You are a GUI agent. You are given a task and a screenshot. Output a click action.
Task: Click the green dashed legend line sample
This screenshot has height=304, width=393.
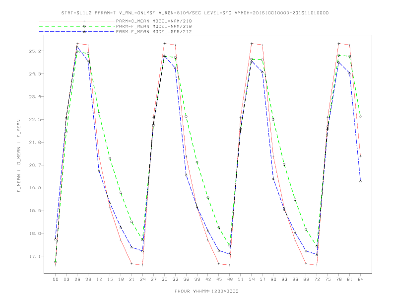[77, 26]
